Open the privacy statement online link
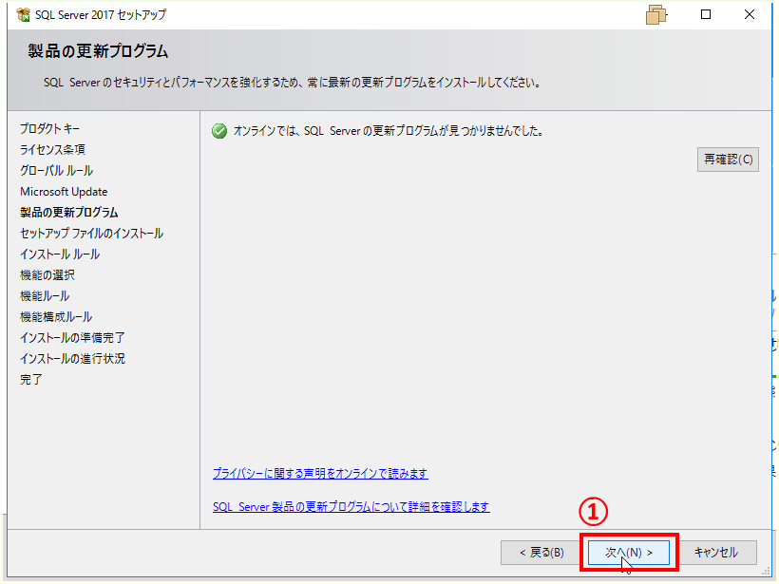The width and height of the screenshot is (779, 584). click(320, 473)
